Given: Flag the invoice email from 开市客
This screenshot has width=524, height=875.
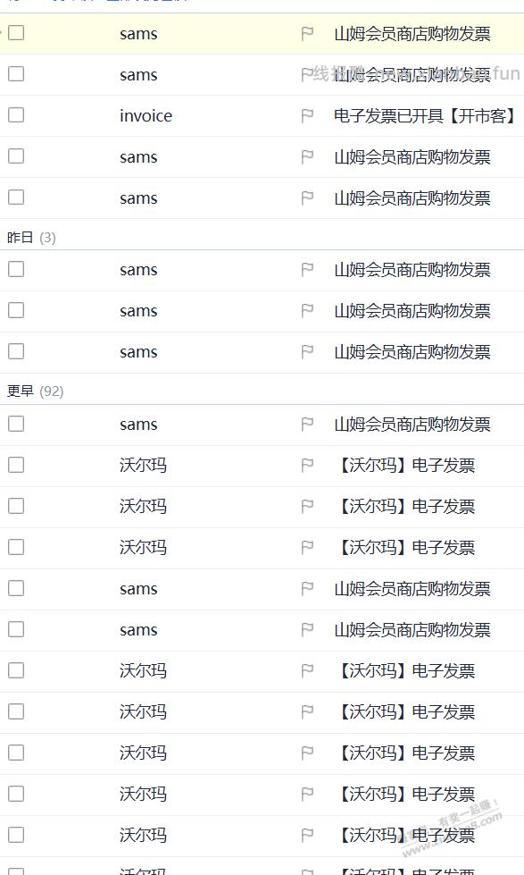Looking at the screenshot, I should point(307,115).
